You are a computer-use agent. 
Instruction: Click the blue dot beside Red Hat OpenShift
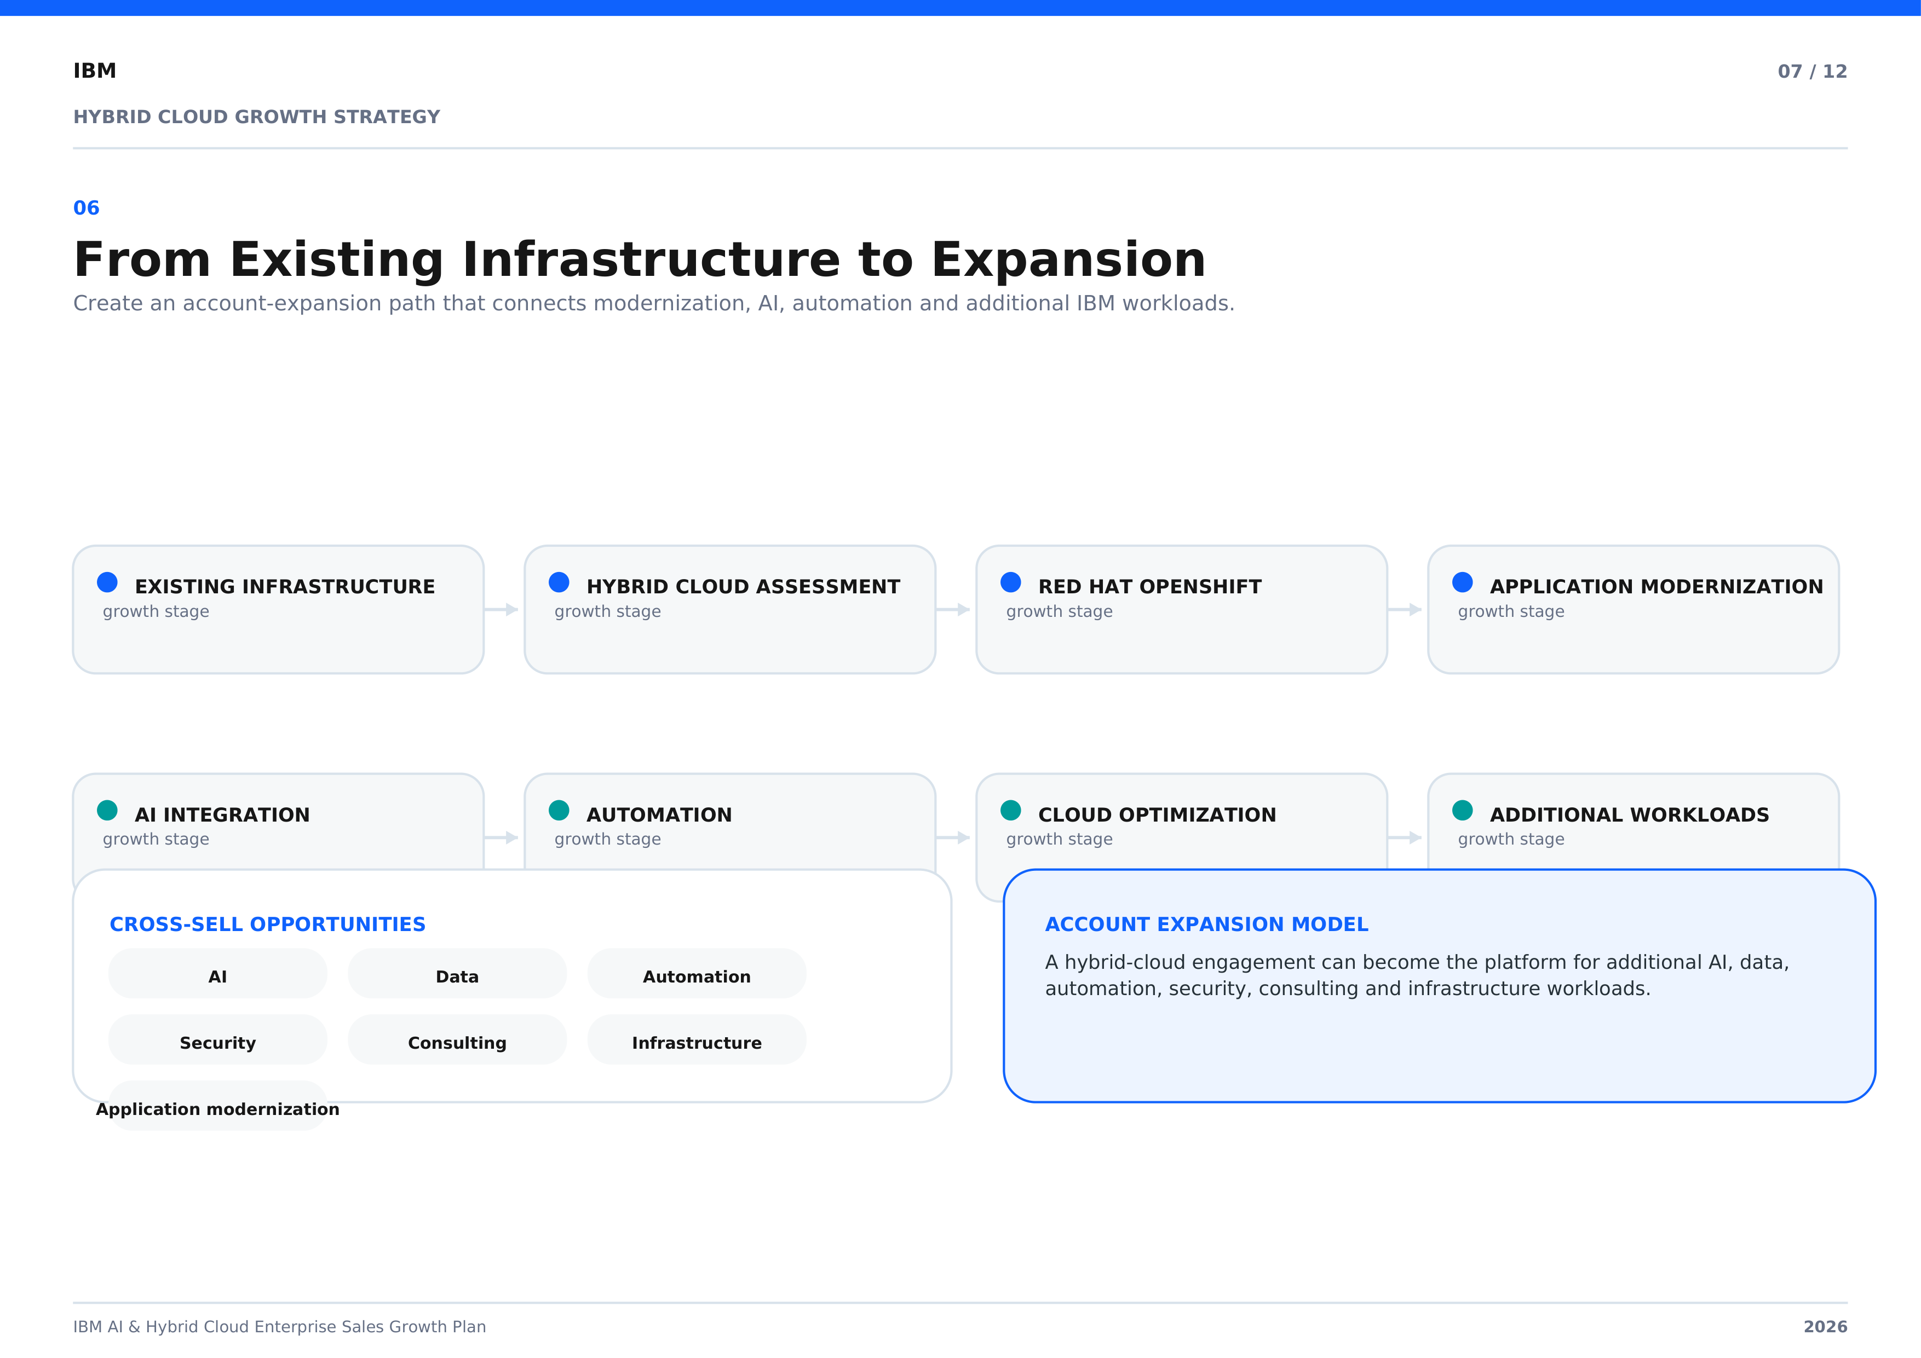1011,582
